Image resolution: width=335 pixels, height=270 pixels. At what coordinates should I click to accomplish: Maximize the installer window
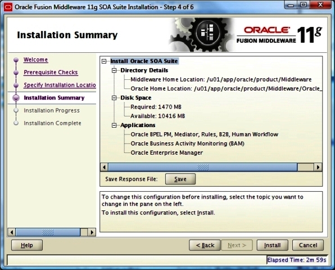304,6
